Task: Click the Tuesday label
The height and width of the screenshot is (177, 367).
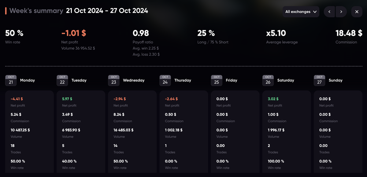Action: (79, 80)
